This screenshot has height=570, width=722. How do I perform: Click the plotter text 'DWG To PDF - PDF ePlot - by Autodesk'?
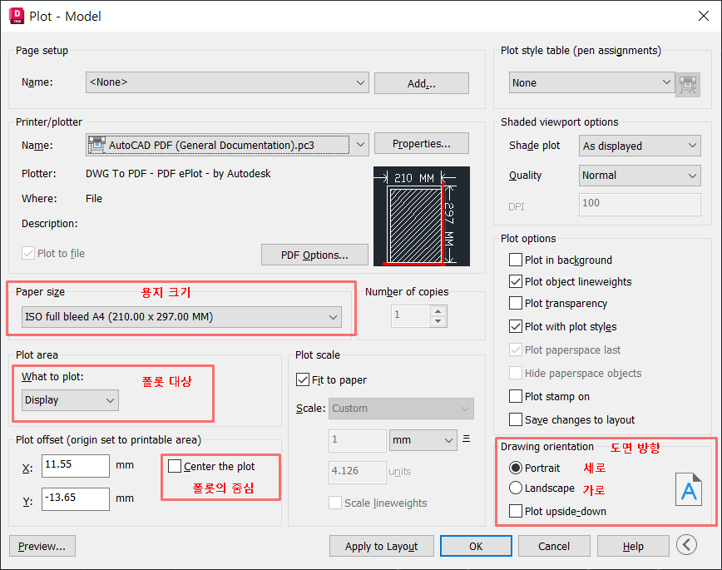(178, 174)
